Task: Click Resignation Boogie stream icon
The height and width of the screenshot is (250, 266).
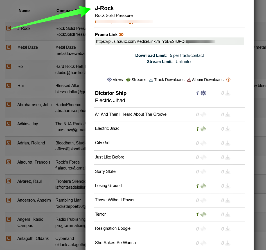Action: [x=203, y=229]
